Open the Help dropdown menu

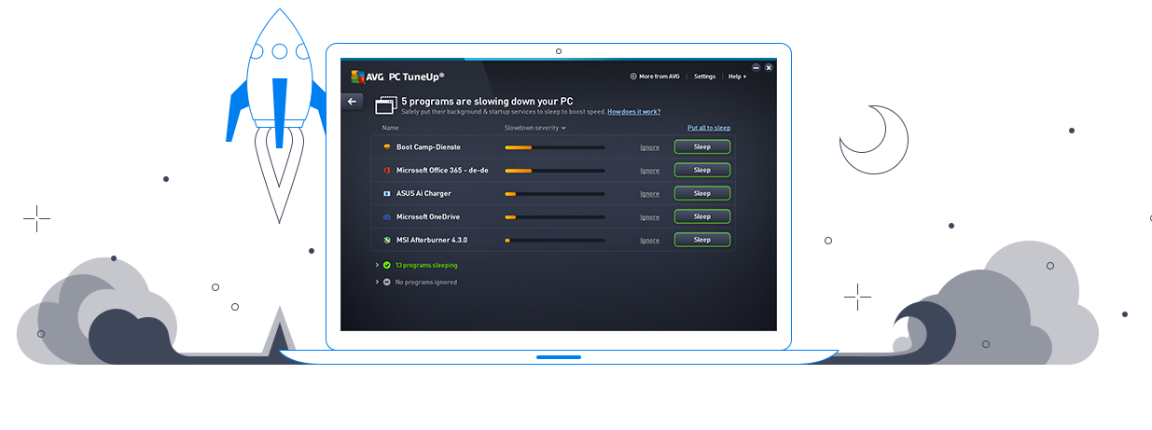click(737, 76)
